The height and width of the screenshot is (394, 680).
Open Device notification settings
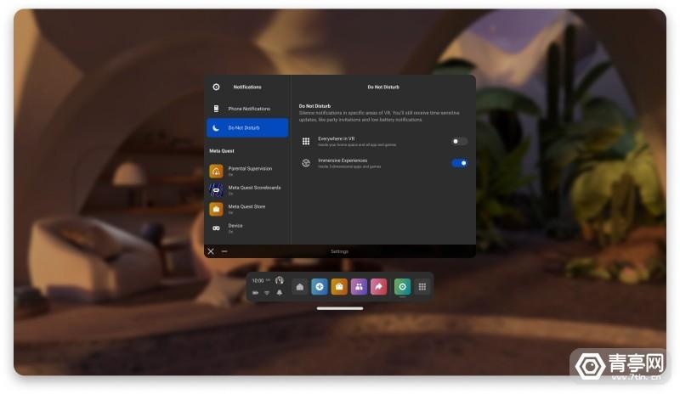pyautogui.click(x=247, y=228)
